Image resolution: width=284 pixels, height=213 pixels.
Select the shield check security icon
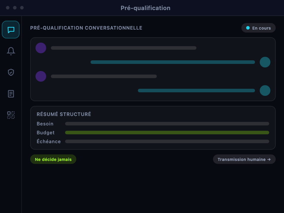[x=11, y=72]
